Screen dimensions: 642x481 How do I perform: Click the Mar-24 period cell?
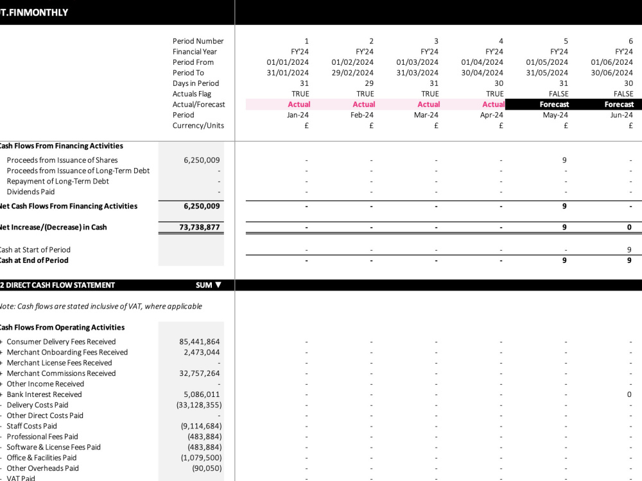point(426,115)
